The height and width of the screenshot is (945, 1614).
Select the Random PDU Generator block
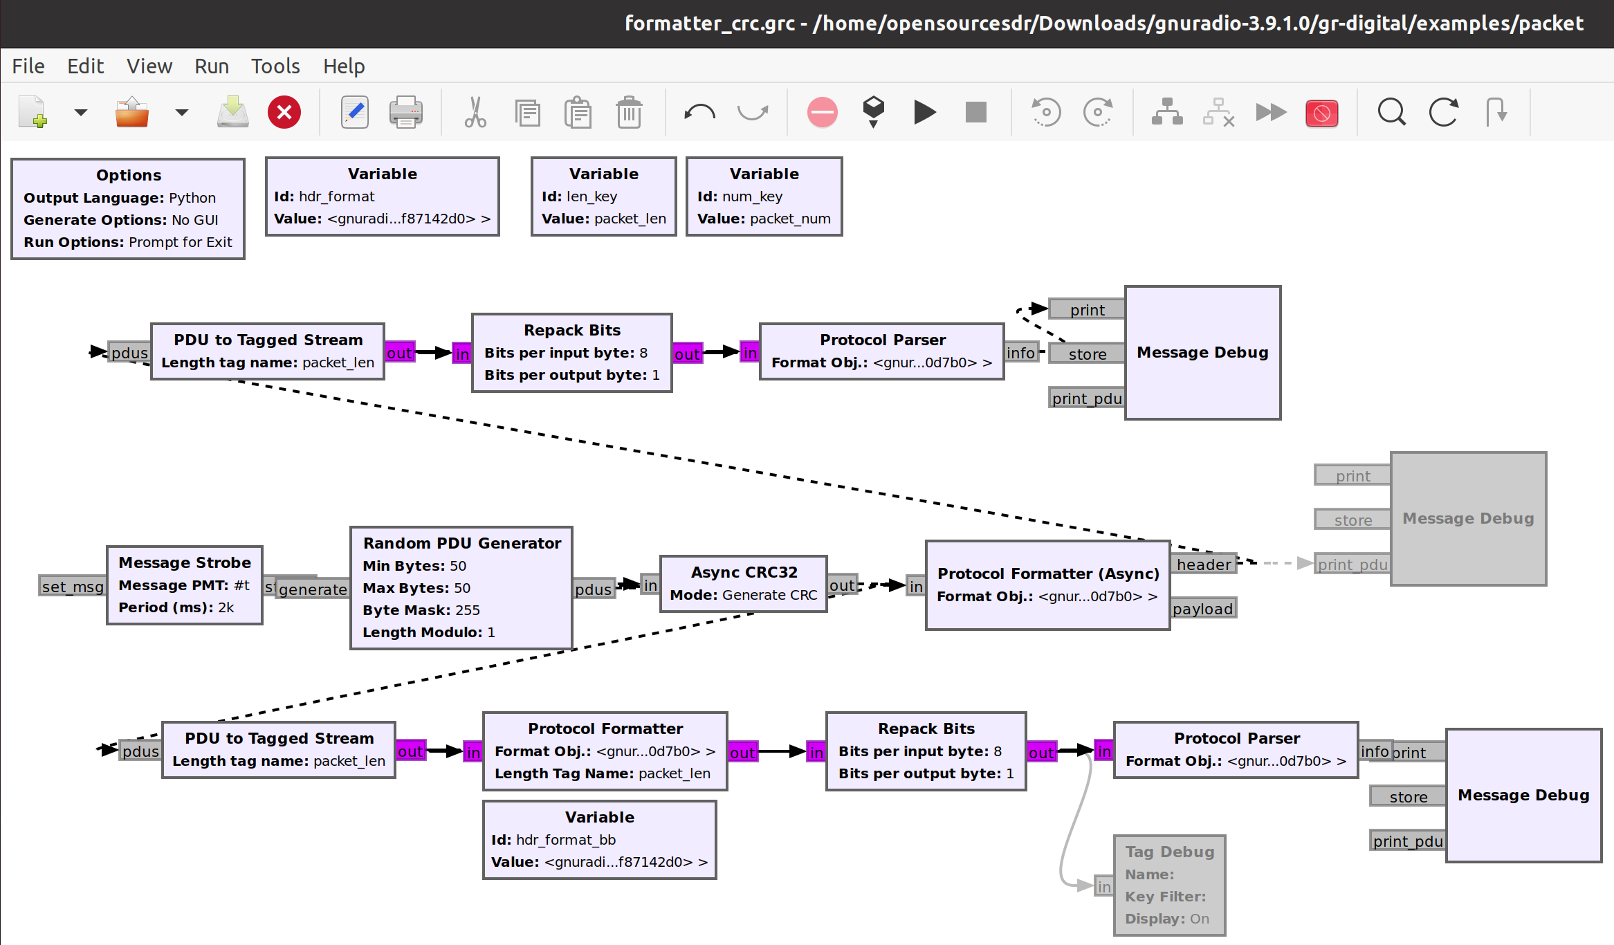click(x=461, y=587)
